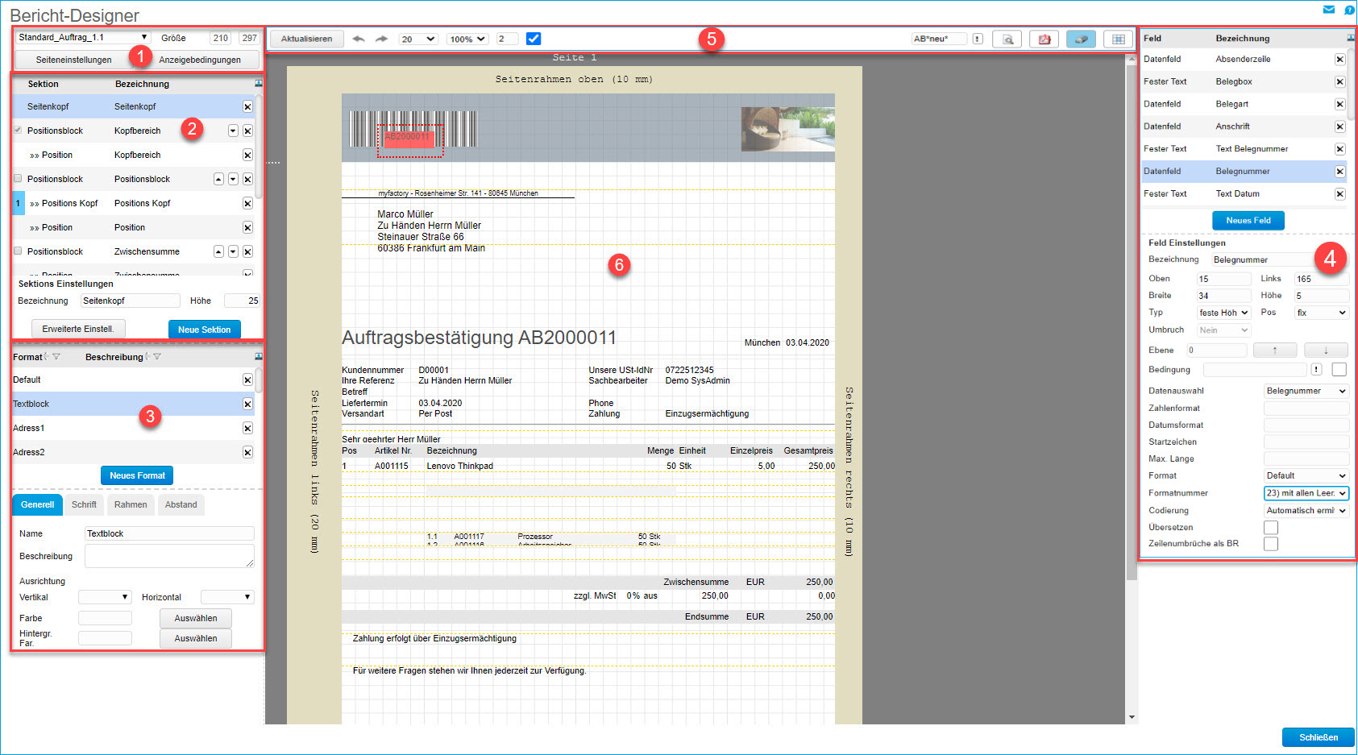Click the redo arrow in the toolbar
1358x755 pixels.
pyautogui.click(x=381, y=39)
